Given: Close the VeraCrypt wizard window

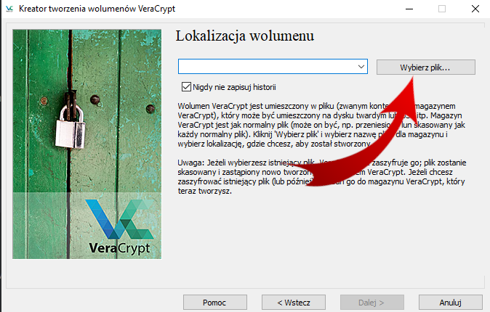Looking at the screenshot, I should (475, 9).
